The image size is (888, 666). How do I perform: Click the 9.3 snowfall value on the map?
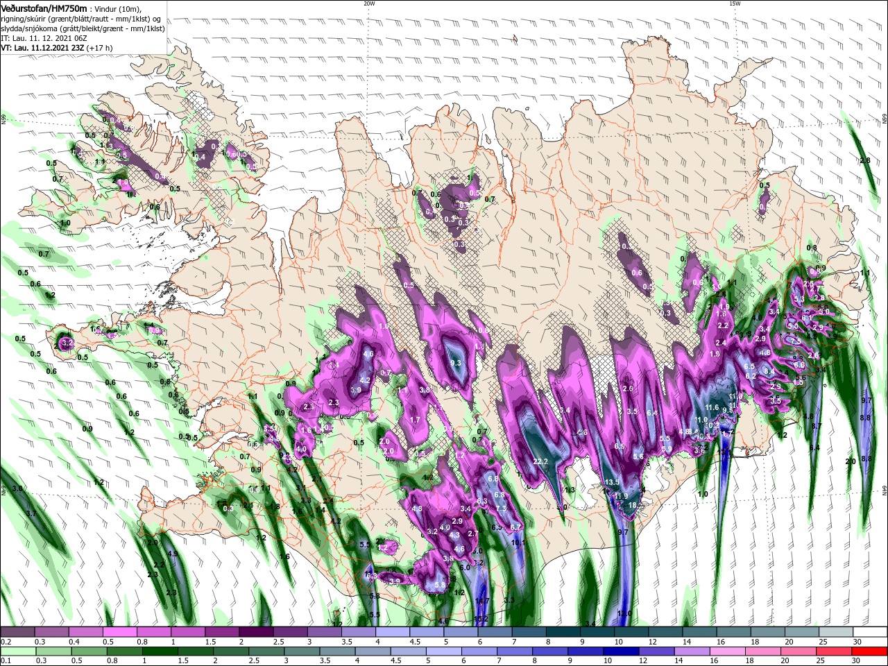(456, 363)
